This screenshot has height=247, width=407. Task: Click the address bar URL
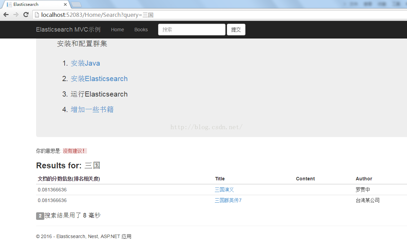pyautogui.click(x=97, y=15)
